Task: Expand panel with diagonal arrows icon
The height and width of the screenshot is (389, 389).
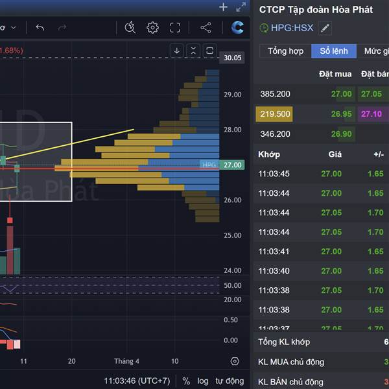Action: [x=241, y=7]
